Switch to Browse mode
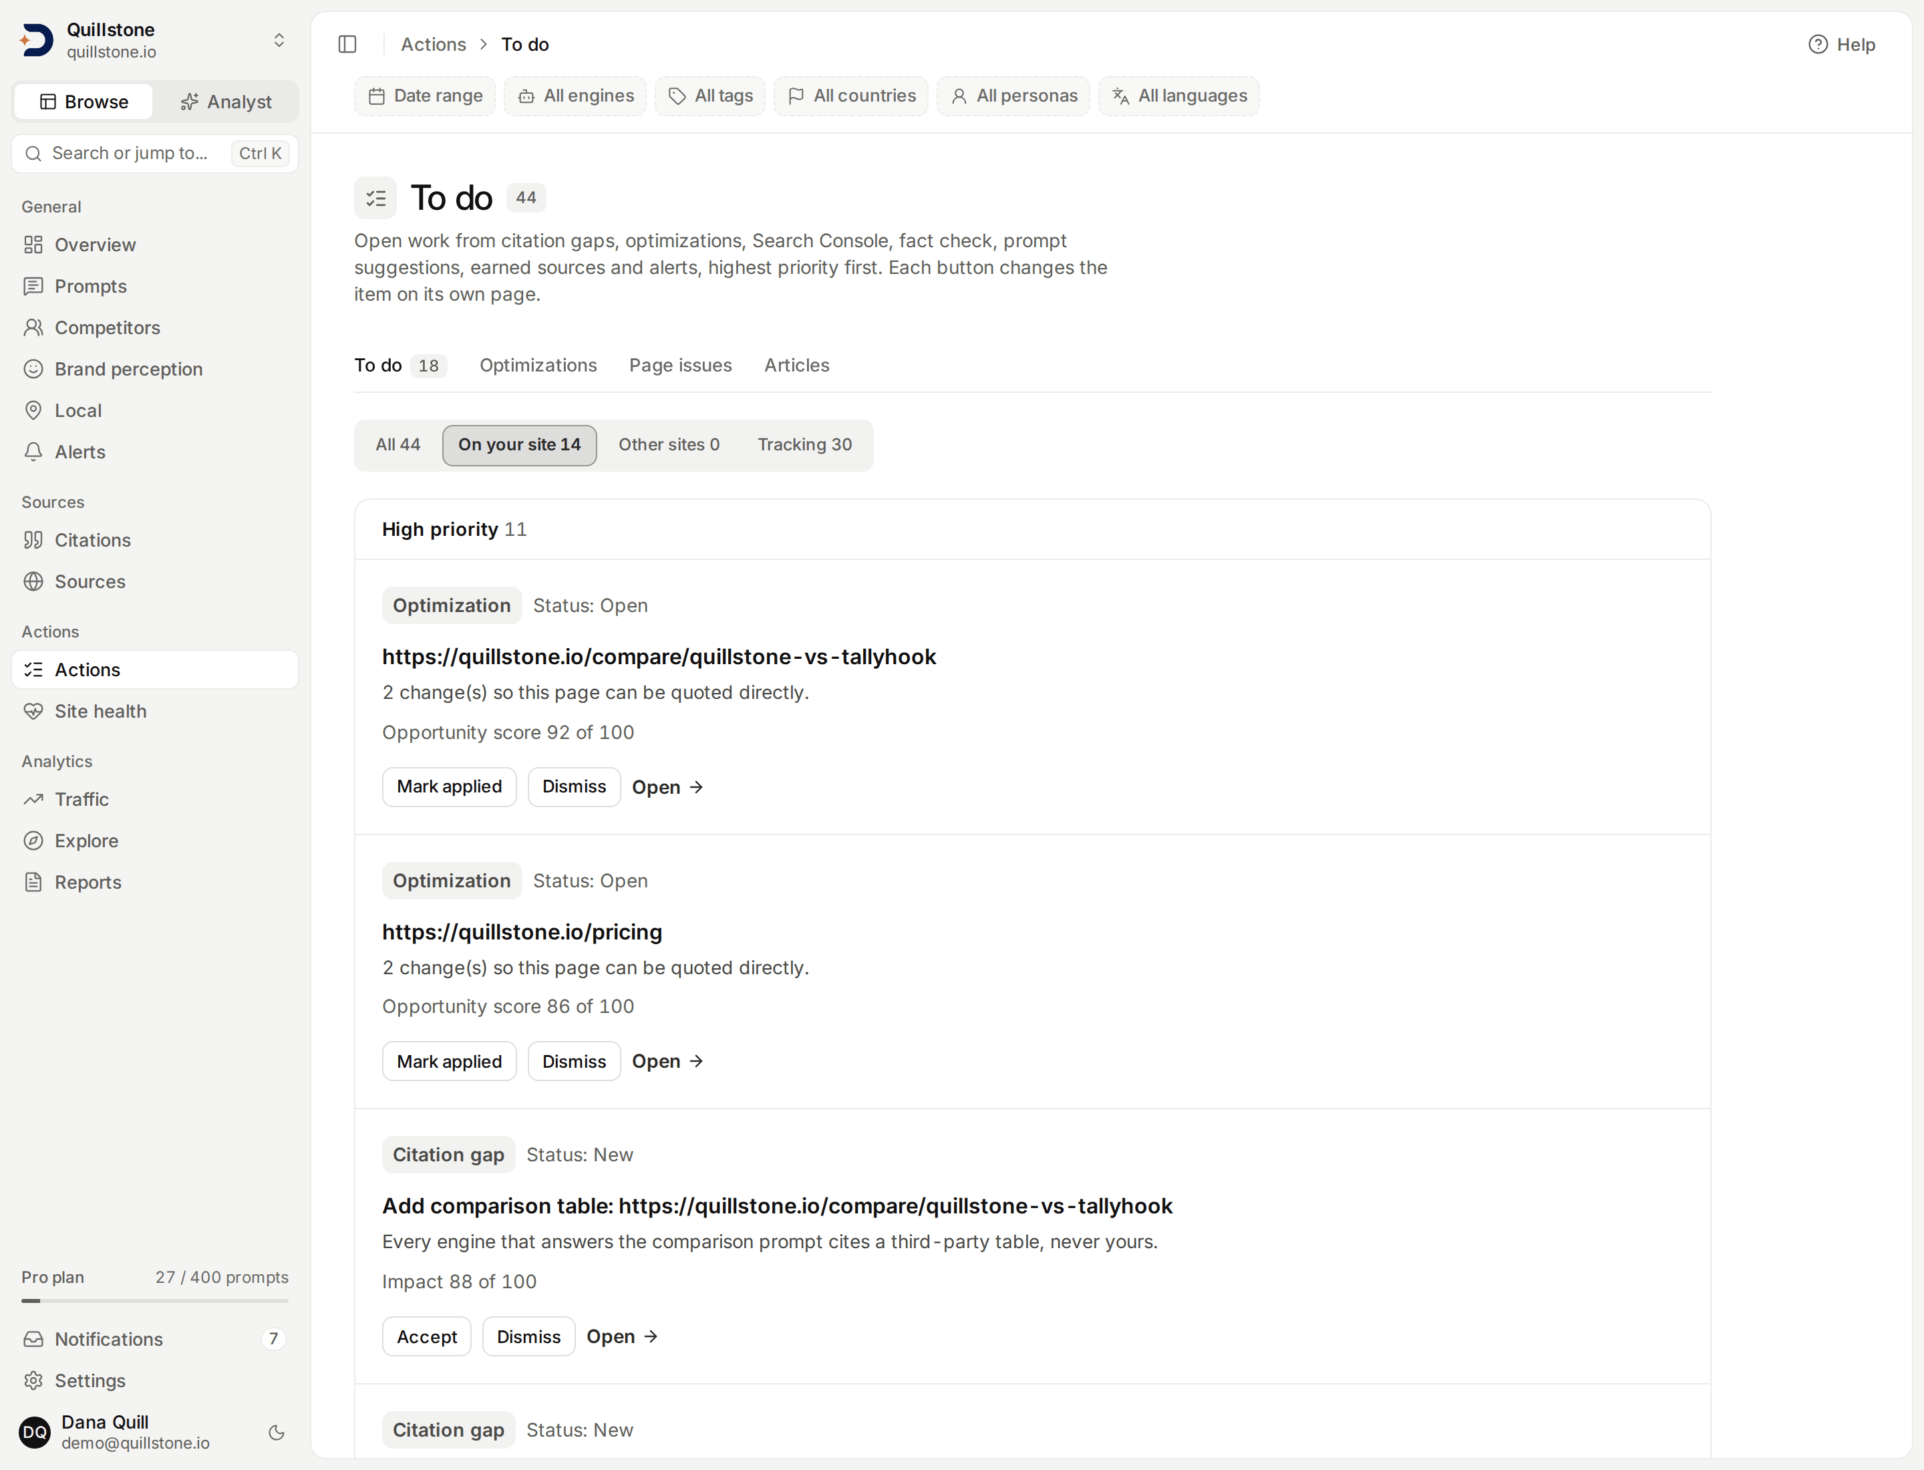The image size is (1924, 1470). [84, 102]
